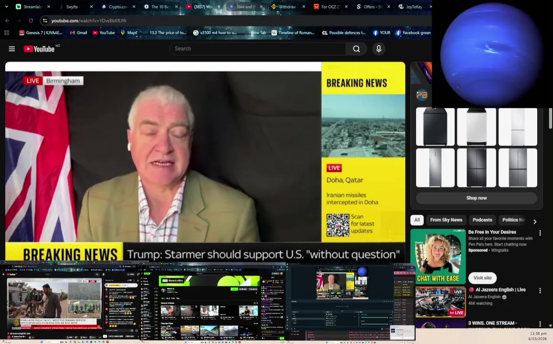Open the apps grid icon in bookmarks bar
This screenshot has width=553, height=344.
tap(6, 33)
